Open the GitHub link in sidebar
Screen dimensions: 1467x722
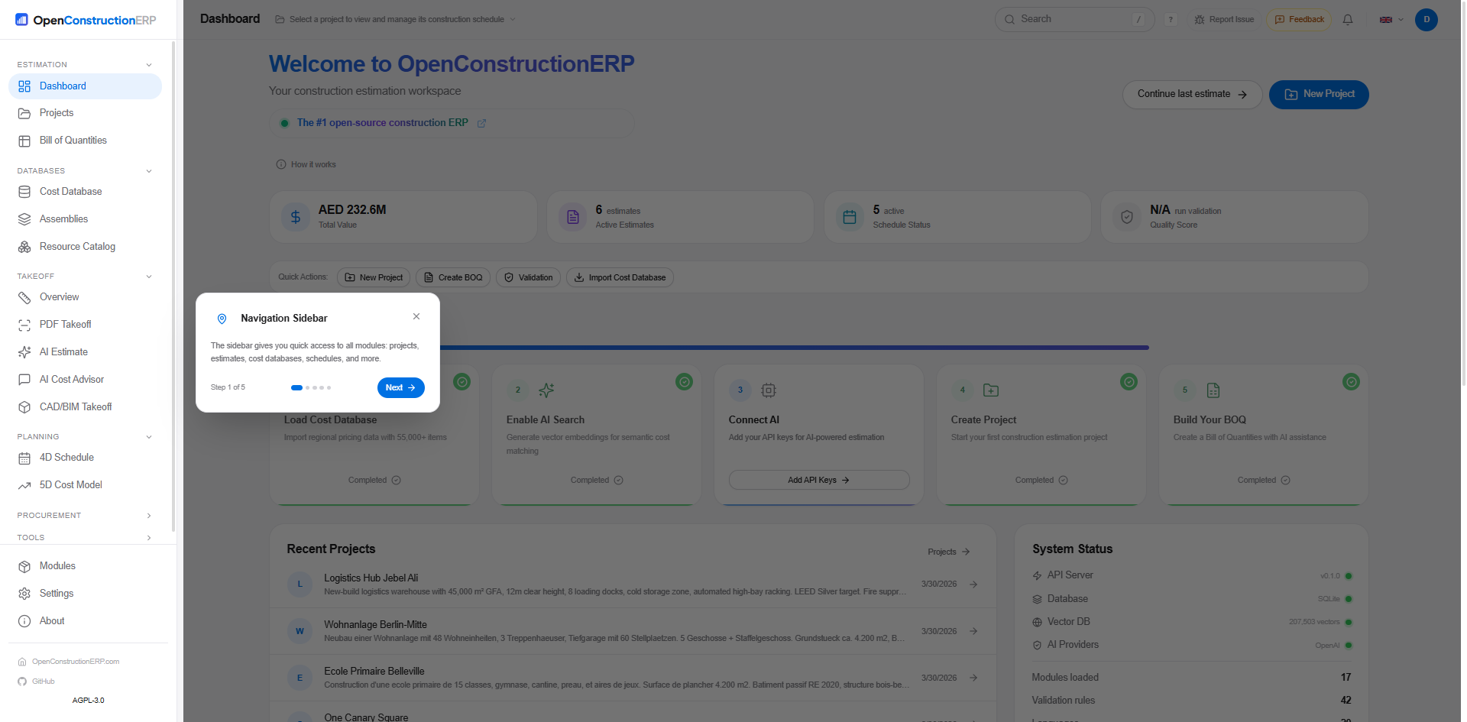(x=36, y=682)
